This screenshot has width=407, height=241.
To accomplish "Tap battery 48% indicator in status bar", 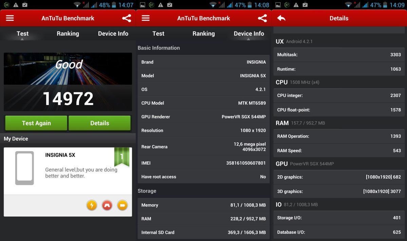I will point(107,5).
